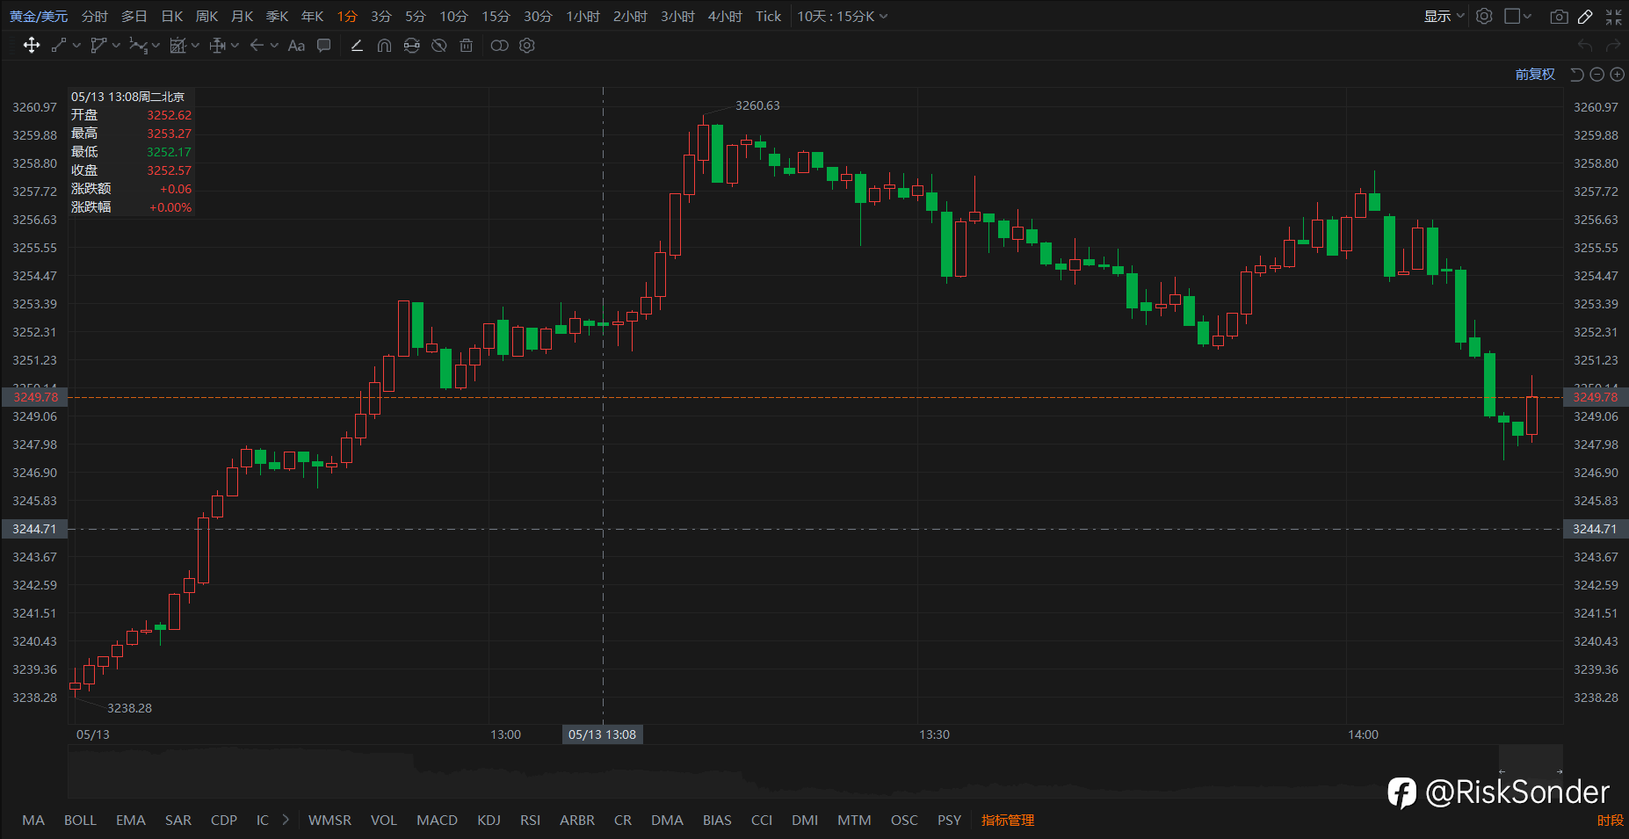Click the redo arrow icon

(1613, 46)
